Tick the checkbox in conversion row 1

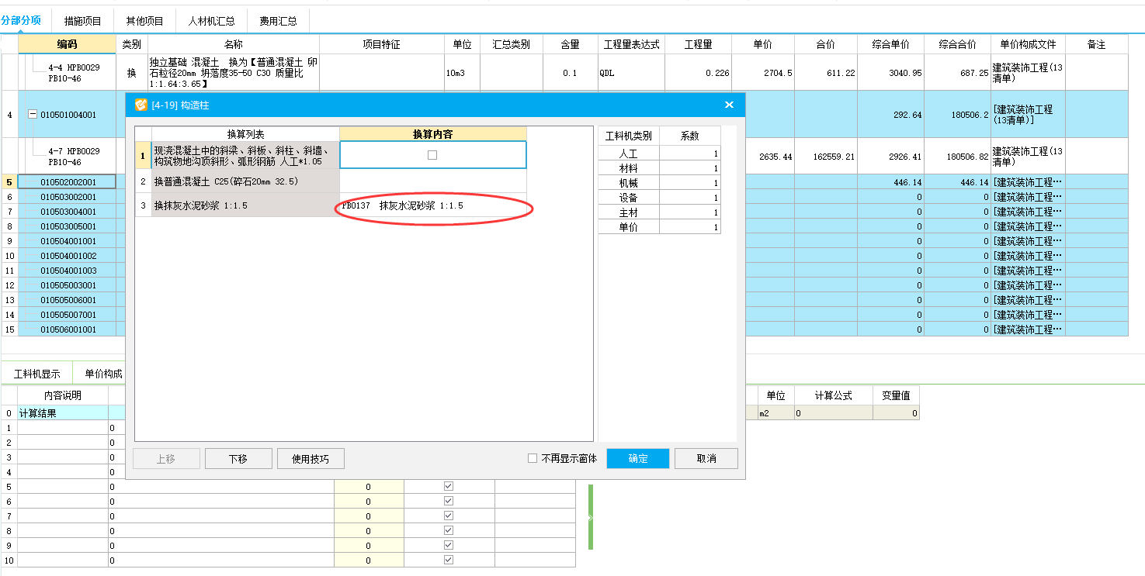(x=432, y=155)
